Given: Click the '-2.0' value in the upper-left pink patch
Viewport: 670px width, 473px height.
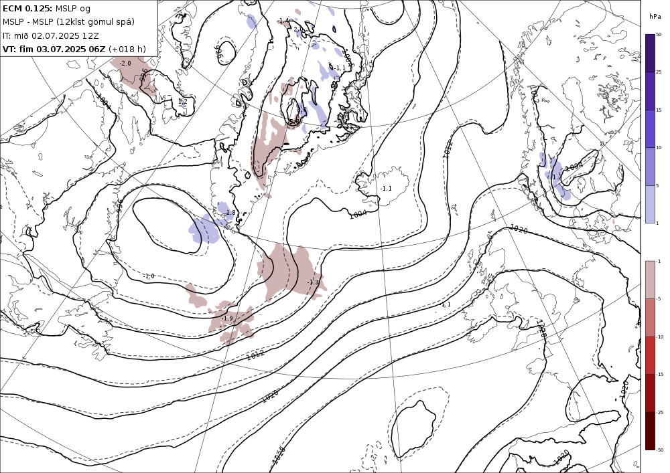Looking at the screenshot, I should [125, 64].
